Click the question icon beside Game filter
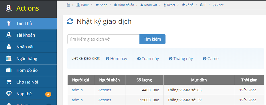This screenshot has height=105, width=266. 205,59
